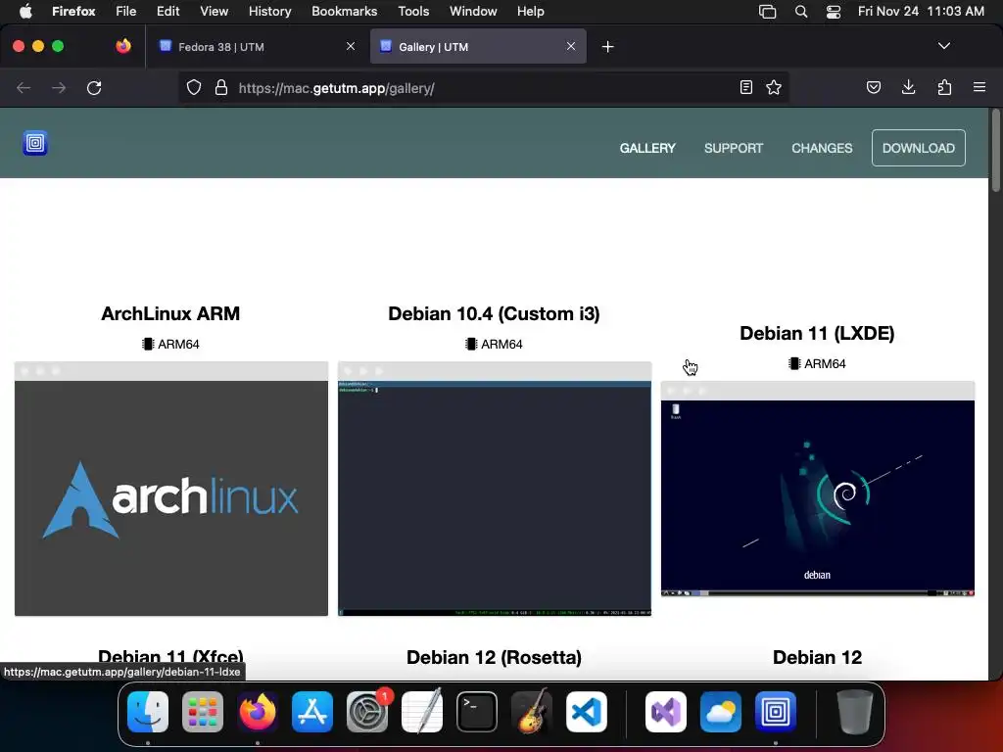The height and width of the screenshot is (752, 1003).
Task: Open Debian 10.4 (Custom i3) title
Action: pyautogui.click(x=494, y=314)
